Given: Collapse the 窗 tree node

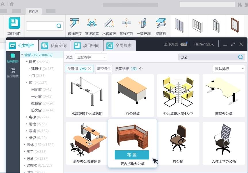Looking at the screenshot, I should click(27, 83).
